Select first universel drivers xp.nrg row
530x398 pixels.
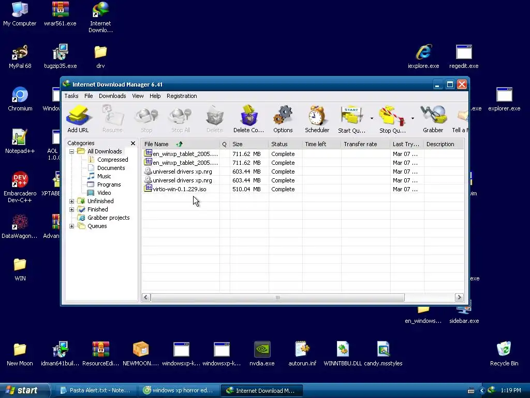pos(302,172)
